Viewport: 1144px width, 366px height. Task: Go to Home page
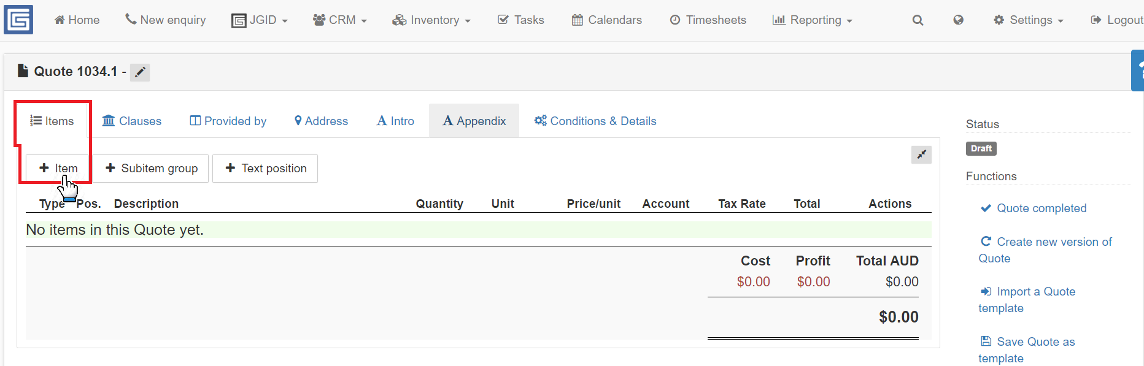pos(77,20)
